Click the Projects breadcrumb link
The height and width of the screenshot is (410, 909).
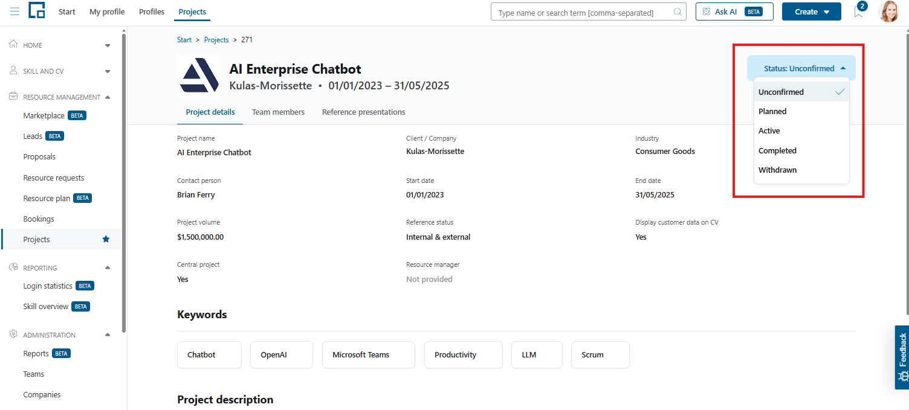pyautogui.click(x=216, y=40)
